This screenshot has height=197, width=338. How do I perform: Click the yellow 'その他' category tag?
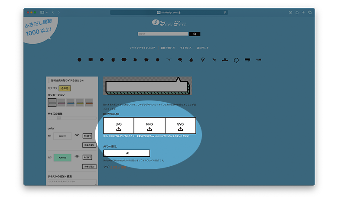[65, 88]
